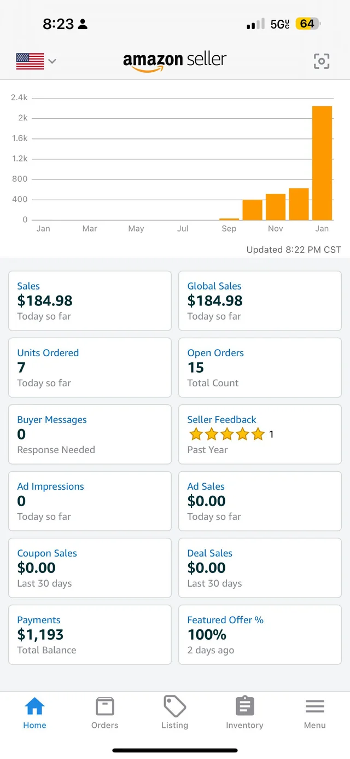Open the Inventory clipboard icon

point(244,706)
